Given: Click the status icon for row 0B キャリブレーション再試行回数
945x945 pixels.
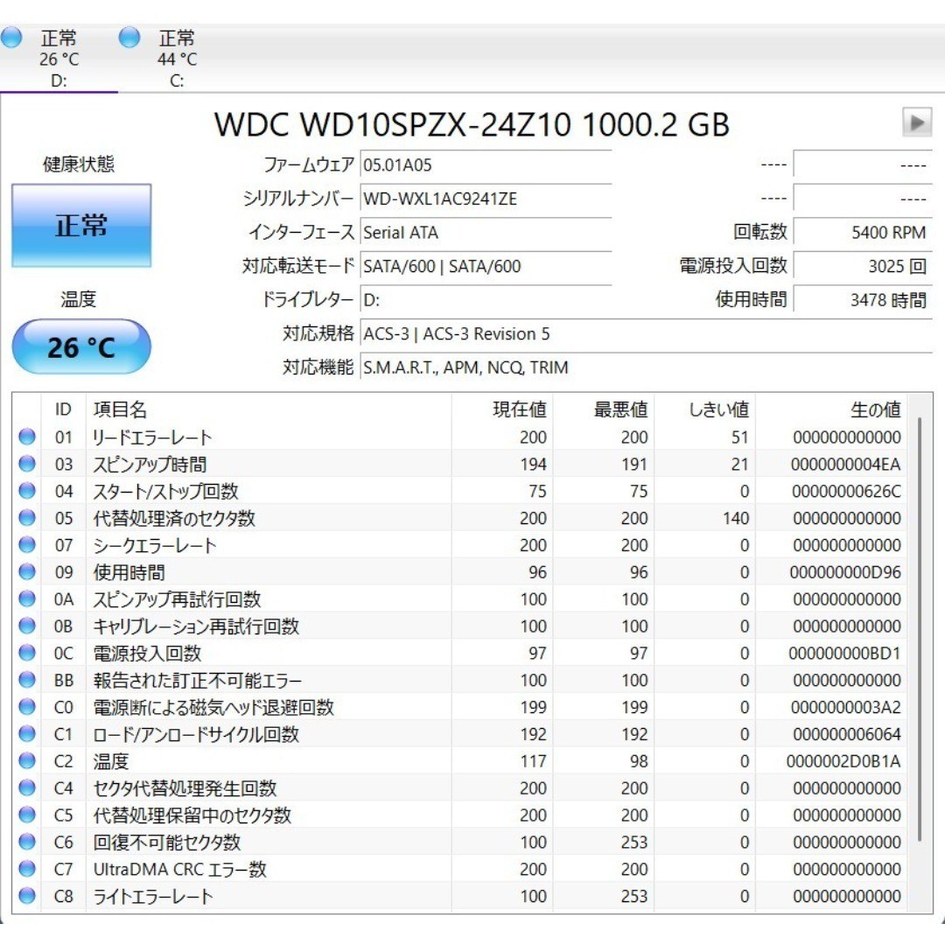Looking at the screenshot, I should (27, 626).
